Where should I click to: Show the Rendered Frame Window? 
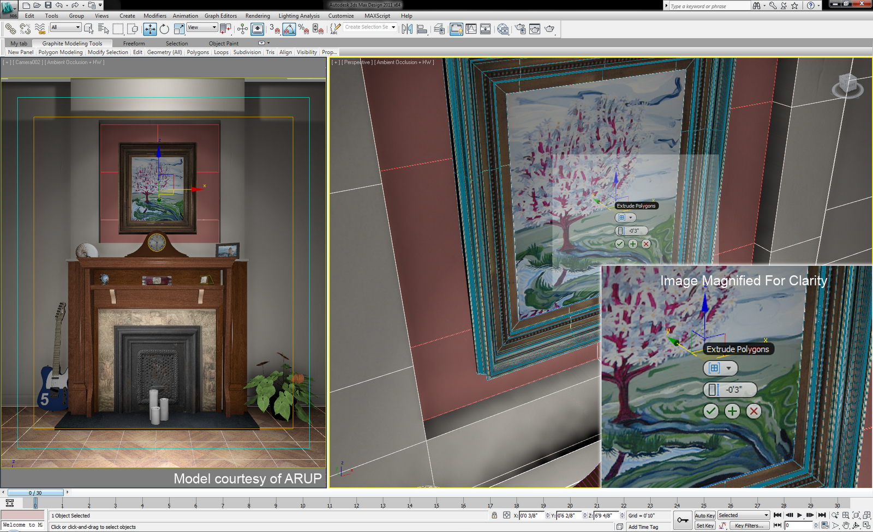[535, 28]
